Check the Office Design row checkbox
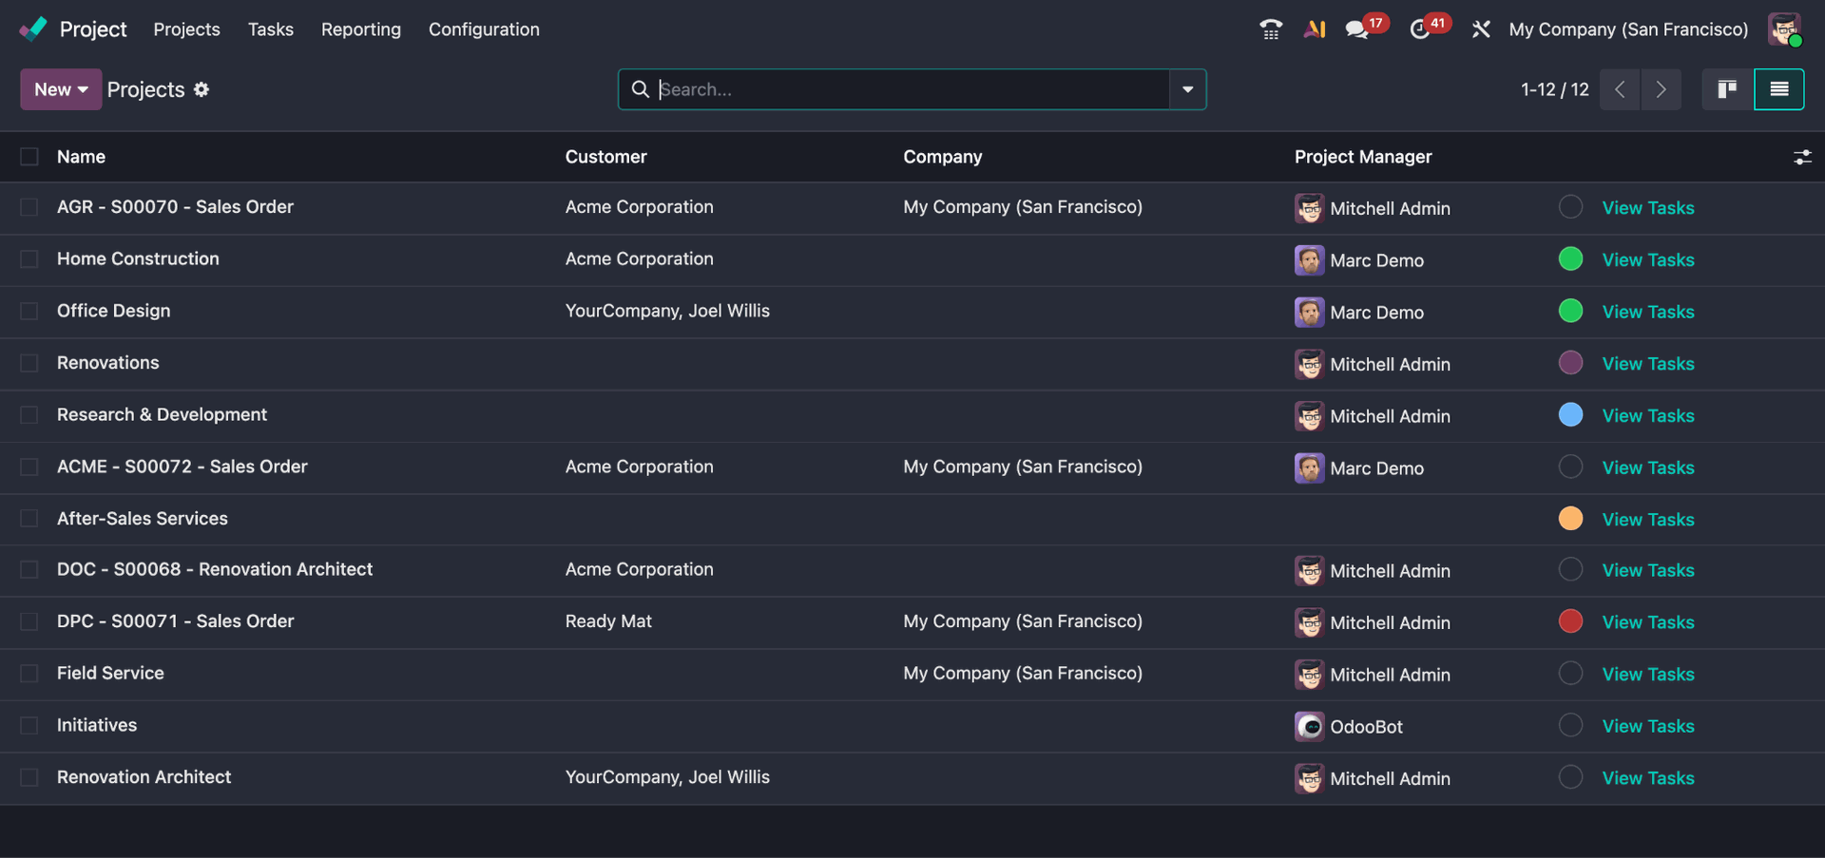 click(29, 311)
